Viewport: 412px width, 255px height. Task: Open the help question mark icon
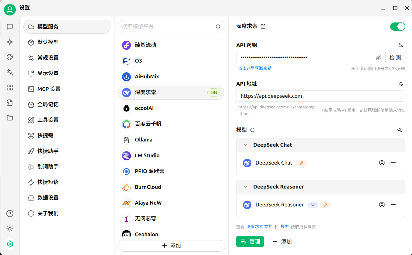10,214
